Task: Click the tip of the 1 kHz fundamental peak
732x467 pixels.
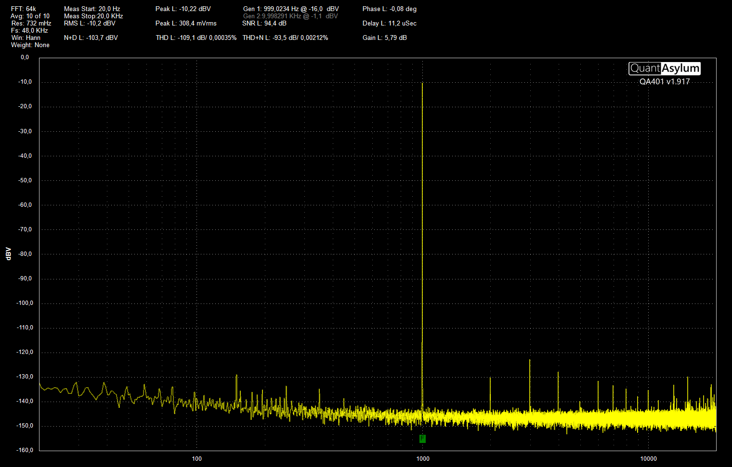Action: (x=422, y=83)
